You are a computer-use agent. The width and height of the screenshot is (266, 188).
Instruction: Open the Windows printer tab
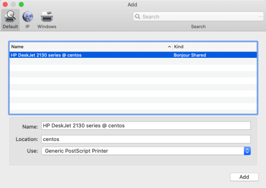click(47, 20)
